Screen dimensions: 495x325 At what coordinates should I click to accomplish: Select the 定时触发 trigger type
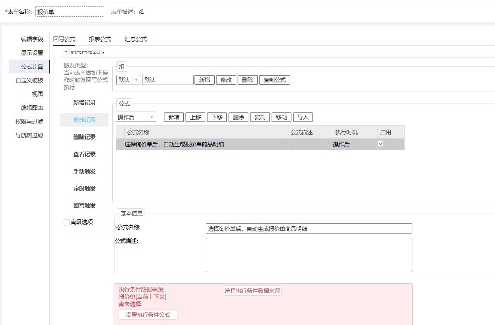(84, 188)
